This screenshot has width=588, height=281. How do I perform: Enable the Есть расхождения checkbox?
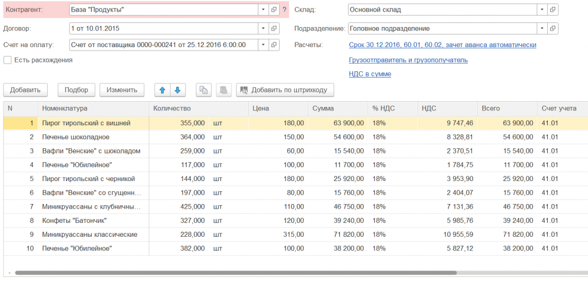(x=8, y=60)
